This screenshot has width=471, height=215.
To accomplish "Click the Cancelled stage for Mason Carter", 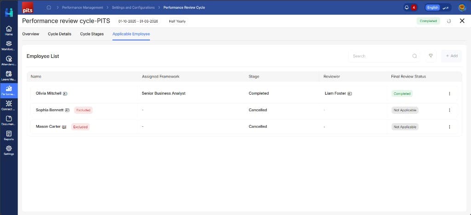I will [258, 126].
